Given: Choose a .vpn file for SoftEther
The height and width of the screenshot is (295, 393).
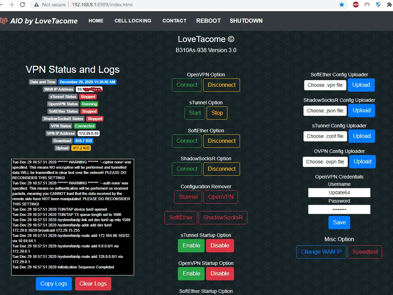Looking at the screenshot, I should click(325, 85).
